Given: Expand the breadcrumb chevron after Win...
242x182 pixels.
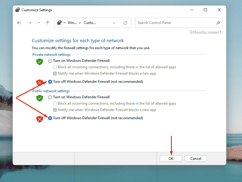Looking at the screenshot, I should (x=80, y=23).
